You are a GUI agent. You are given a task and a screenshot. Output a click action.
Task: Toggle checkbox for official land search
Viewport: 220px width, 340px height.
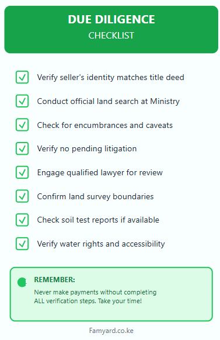click(x=22, y=101)
